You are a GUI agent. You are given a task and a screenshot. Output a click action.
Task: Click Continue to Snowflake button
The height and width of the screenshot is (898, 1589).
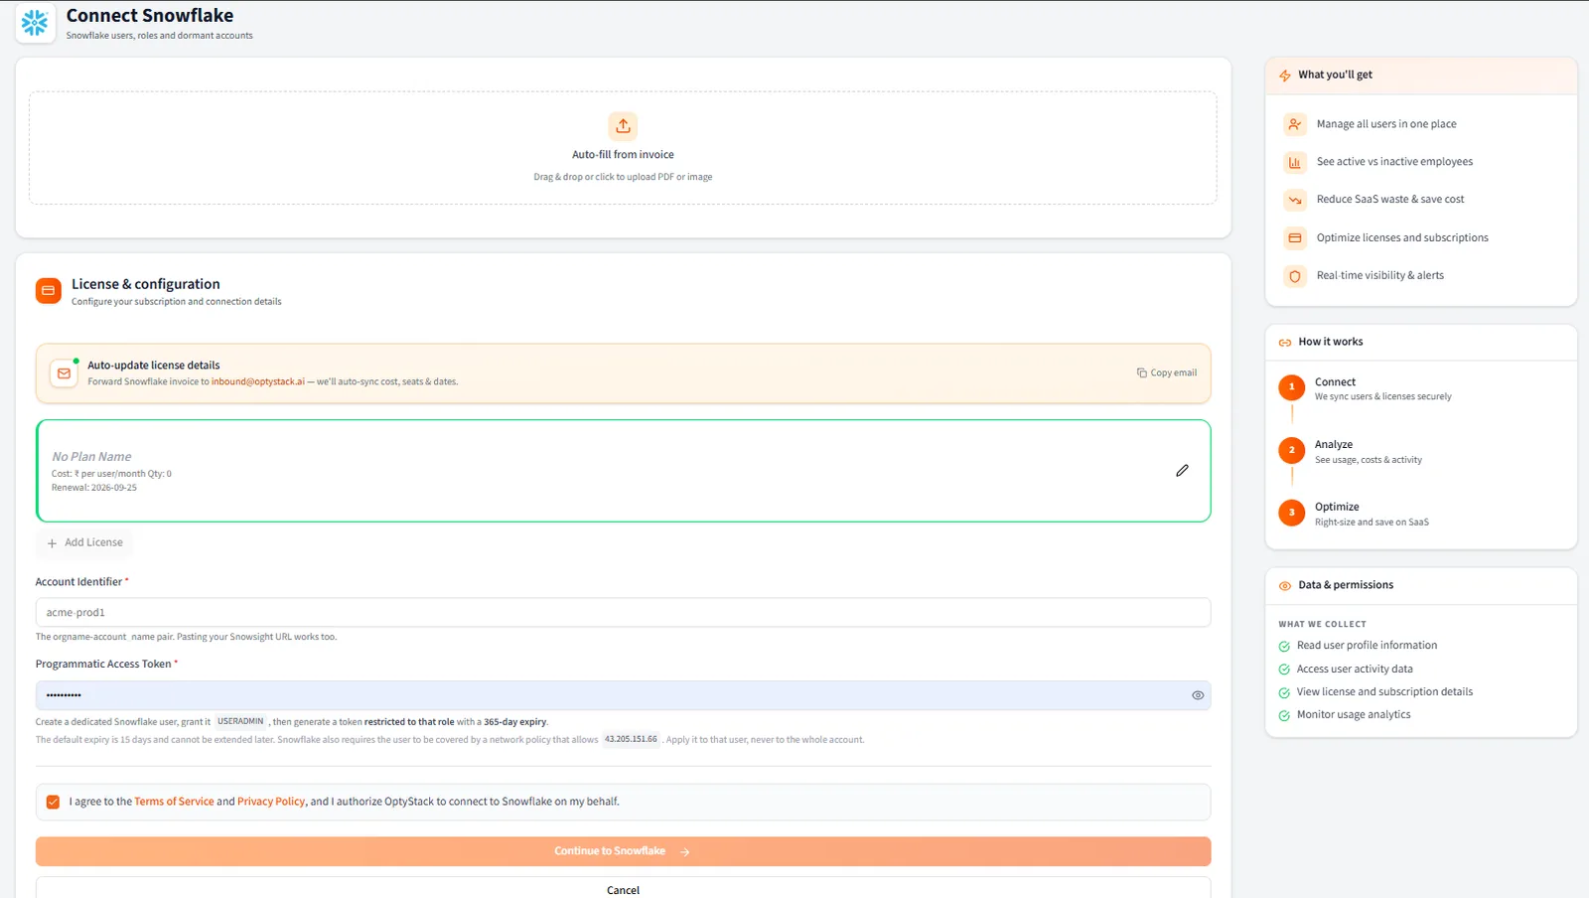(623, 851)
